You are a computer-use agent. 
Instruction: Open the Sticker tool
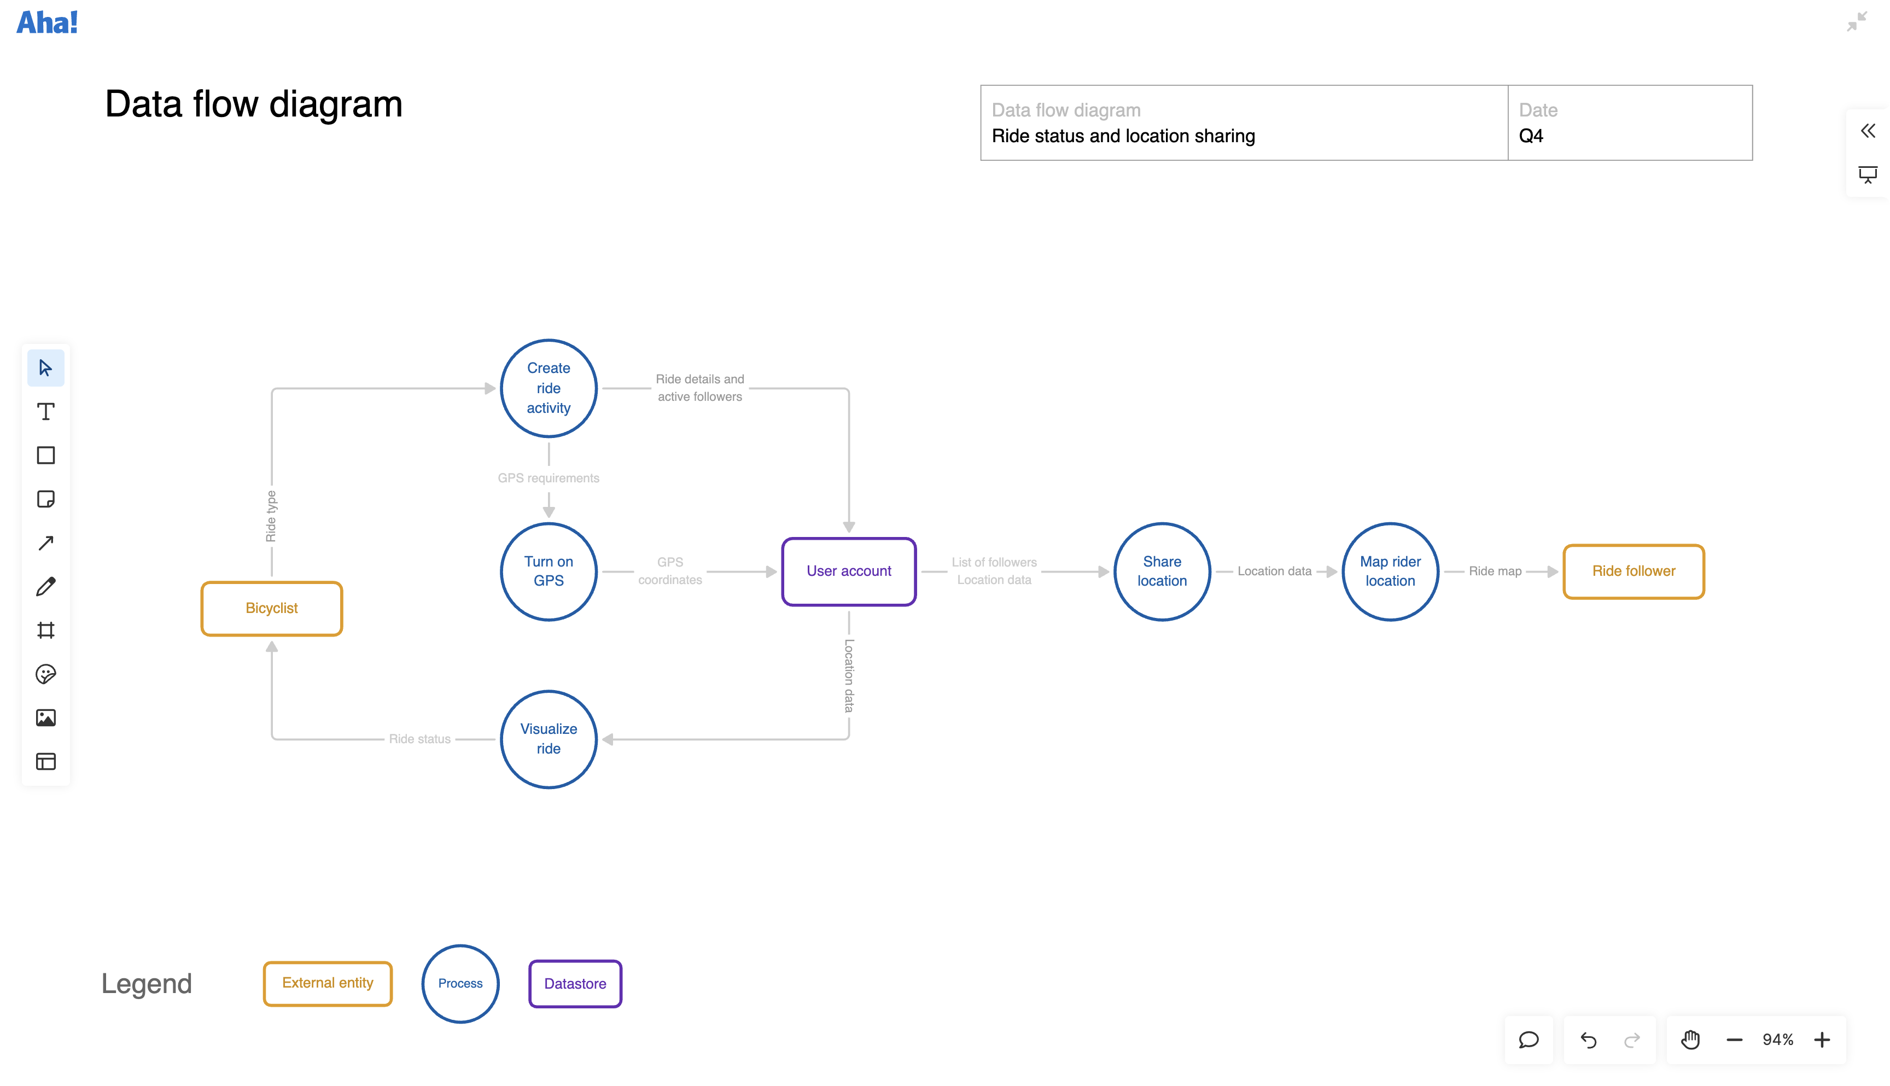(45, 674)
